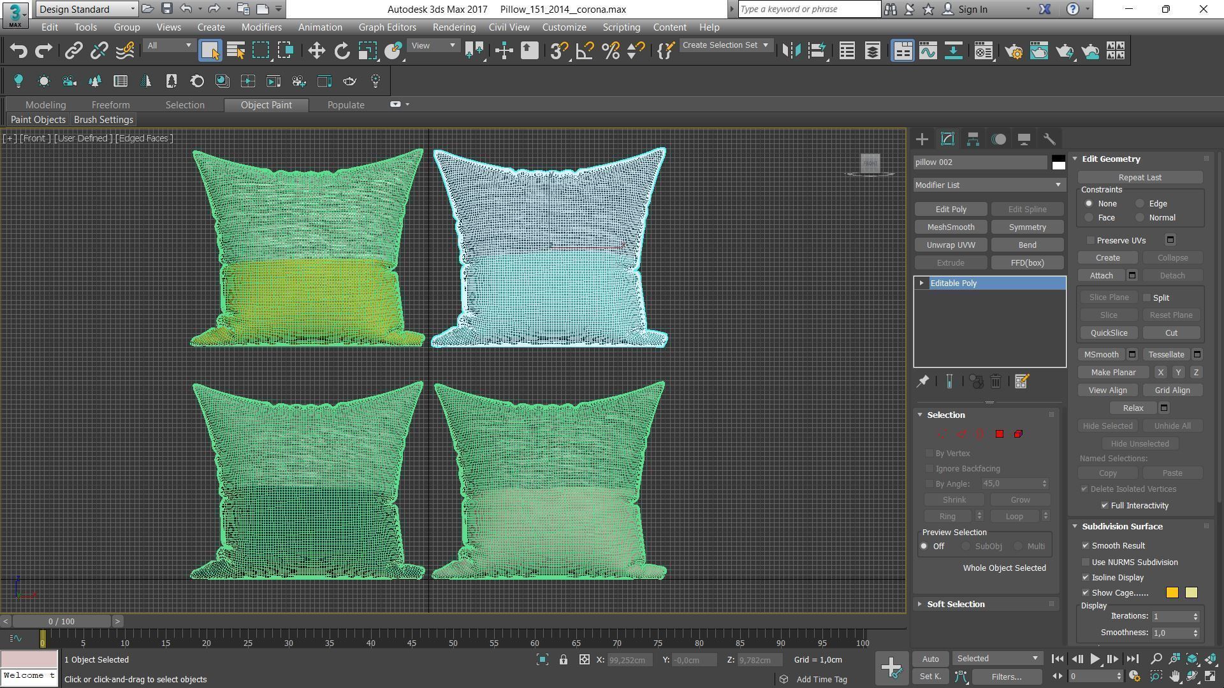This screenshot has height=688, width=1224.
Task: Choose the Rectangular Selection Region tool
Action: click(261, 51)
